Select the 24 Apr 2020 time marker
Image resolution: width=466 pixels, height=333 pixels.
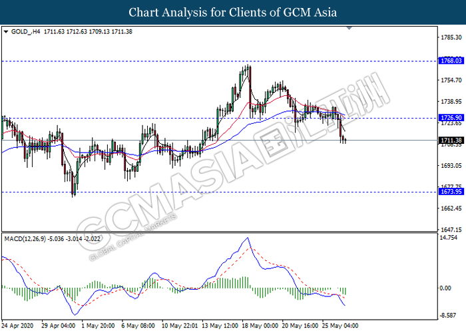coord(17,326)
